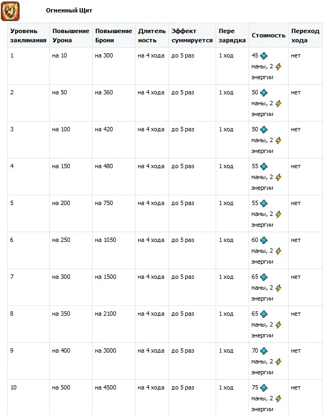Click the "Переход хода" column header

click(x=303, y=36)
